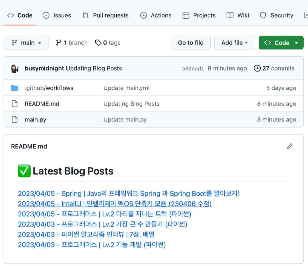Open the 파이썬 알고리즘 인터뷰 7장 배열 link
This screenshot has width=308, height=266.
click(86, 234)
